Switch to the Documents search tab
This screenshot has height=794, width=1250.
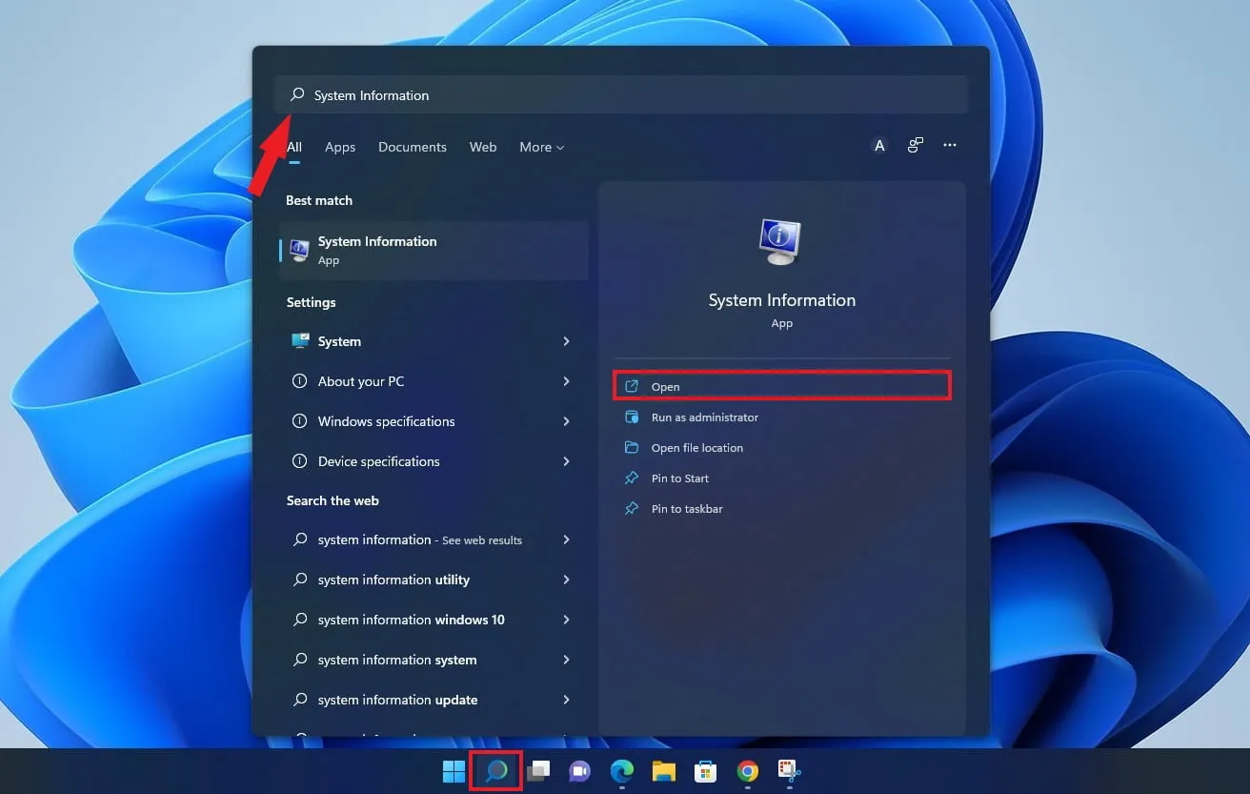point(412,147)
